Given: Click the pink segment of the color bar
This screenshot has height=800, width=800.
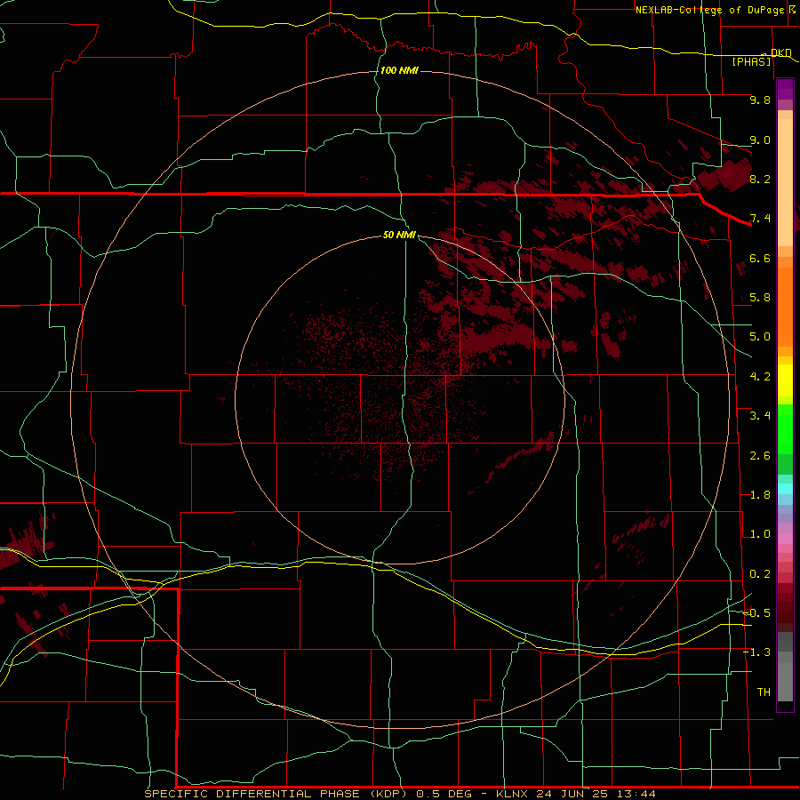Looking at the screenshot, I should (x=785, y=539).
